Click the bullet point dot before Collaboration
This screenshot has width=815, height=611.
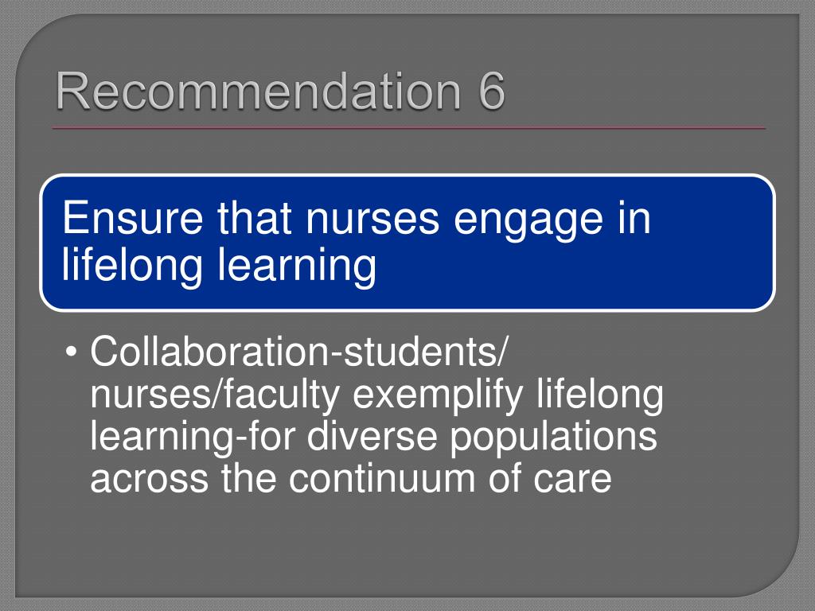(x=71, y=352)
